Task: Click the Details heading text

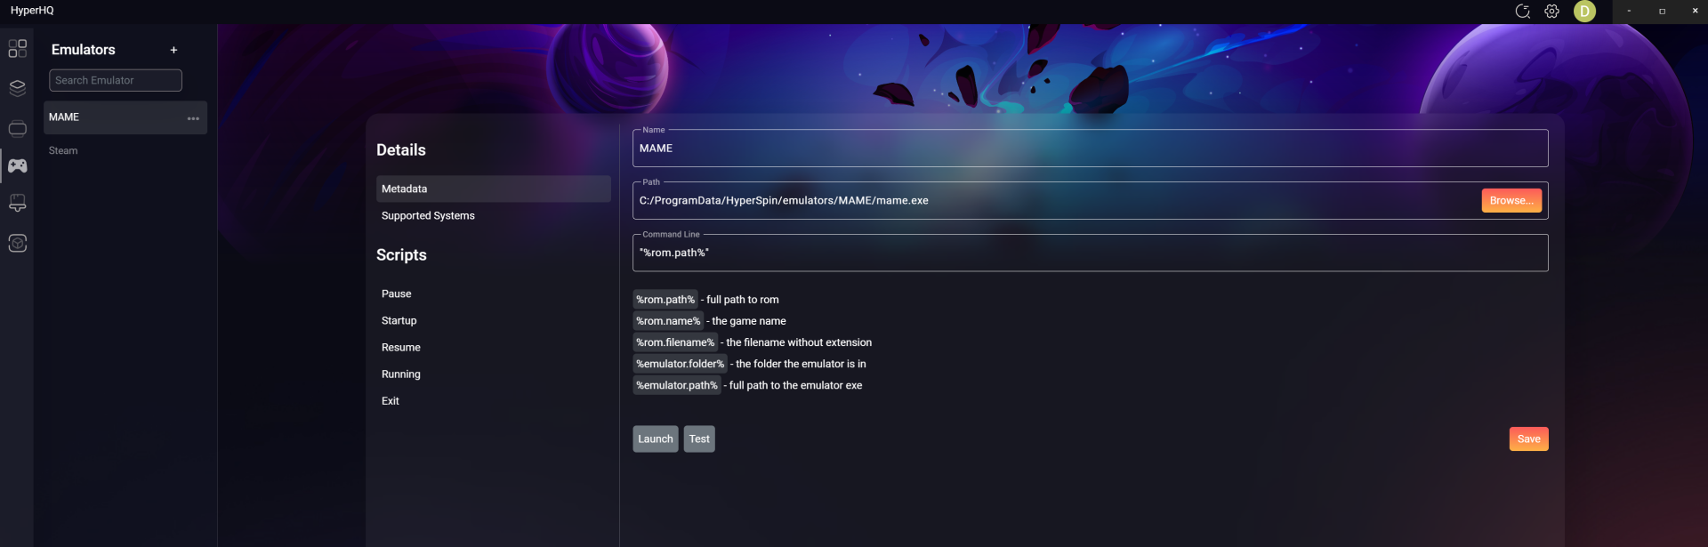Action: (x=401, y=150)
